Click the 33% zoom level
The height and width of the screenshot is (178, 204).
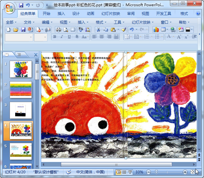point(139,172)
